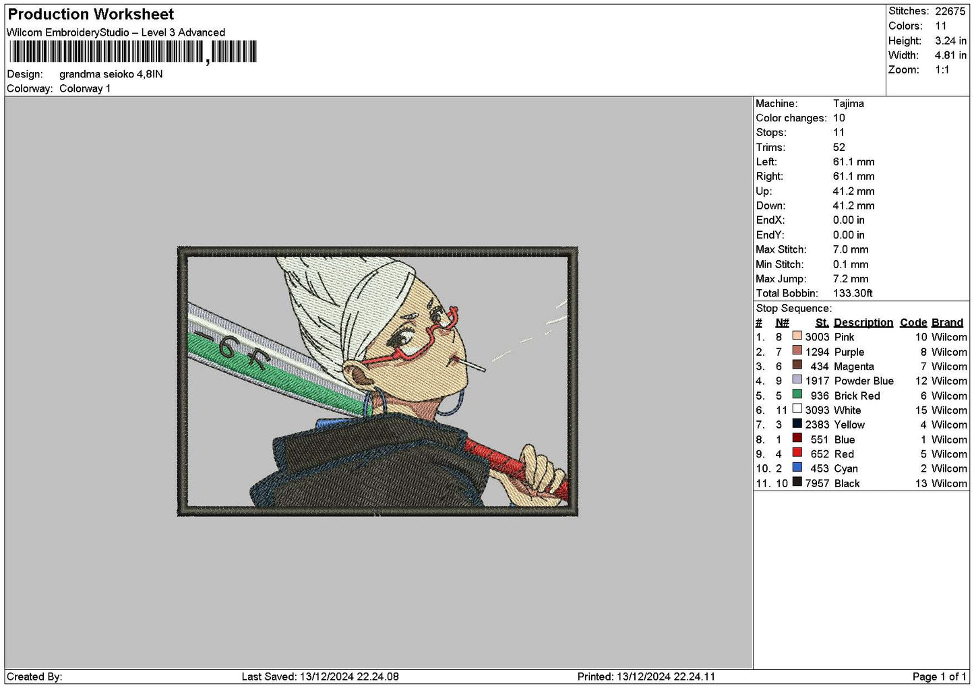Click the Blue color swatch in stop 8
Viewport: 974px width, 688px height.
point(797,439)
